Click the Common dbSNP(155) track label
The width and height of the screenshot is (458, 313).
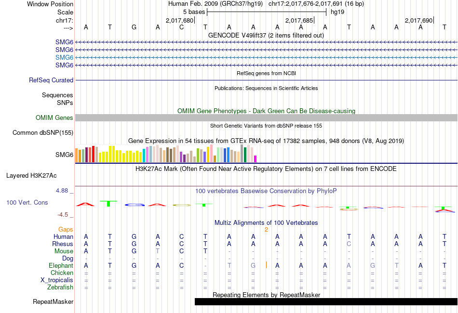(43, 132)
